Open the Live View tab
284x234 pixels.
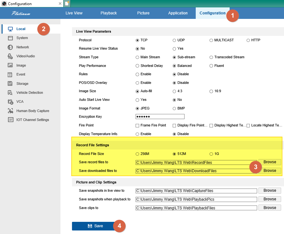[x=74, y=13]
